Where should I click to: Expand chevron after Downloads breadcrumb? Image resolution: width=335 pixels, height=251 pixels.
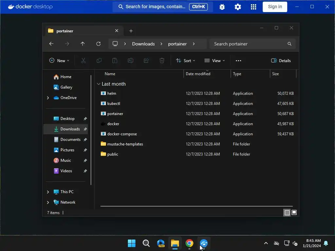click(x=161, y=44)
